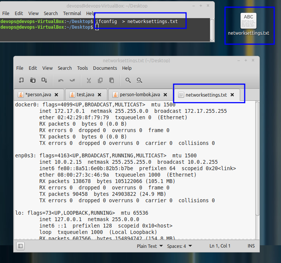Click the docker0 flags line in editor

point(95,105)
